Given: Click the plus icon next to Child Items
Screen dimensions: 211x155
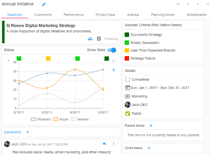Looking at the screenshot, I should point(149,148).
